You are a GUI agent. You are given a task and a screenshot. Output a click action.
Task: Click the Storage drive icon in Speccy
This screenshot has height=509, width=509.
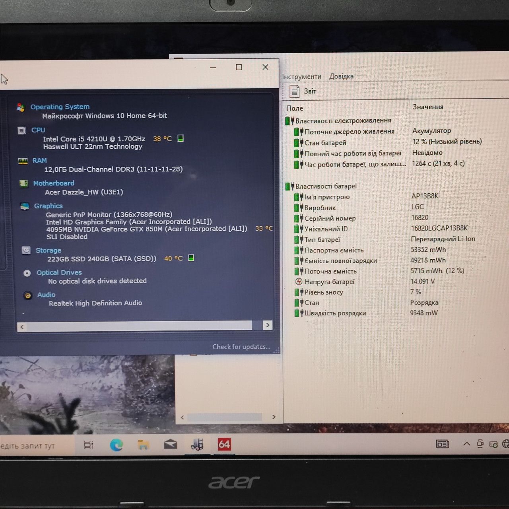[x=26, y=250]
